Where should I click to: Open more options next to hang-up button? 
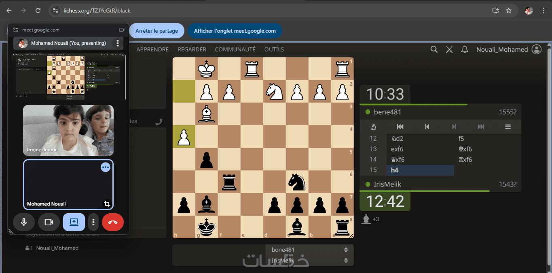pos(93,222)
